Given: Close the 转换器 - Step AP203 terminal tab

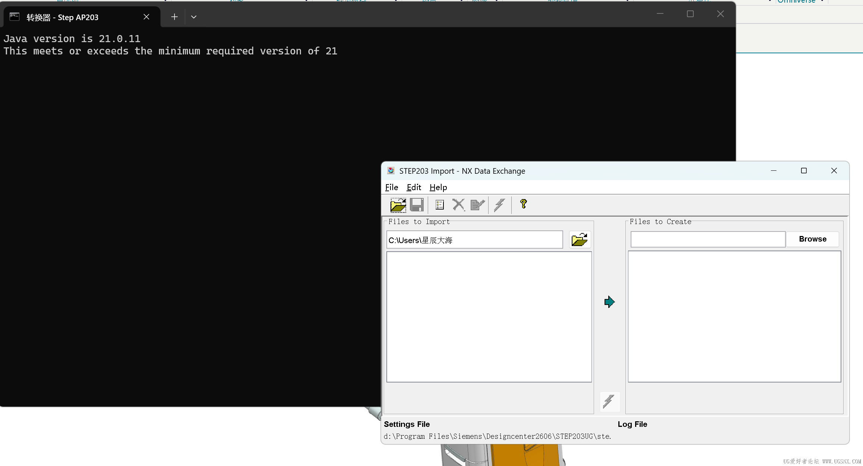Looking at the screenshot, I should tap(147, 17).
